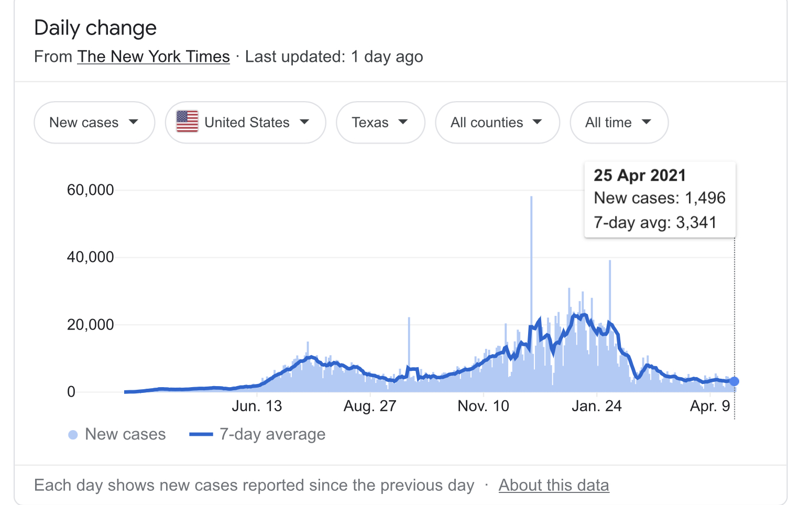Open The New York Times source link
Viewport: 811px width, 505px height.
(x=154, y=57)
